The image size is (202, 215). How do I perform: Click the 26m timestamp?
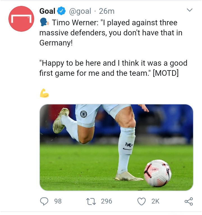tap(107, 11)
